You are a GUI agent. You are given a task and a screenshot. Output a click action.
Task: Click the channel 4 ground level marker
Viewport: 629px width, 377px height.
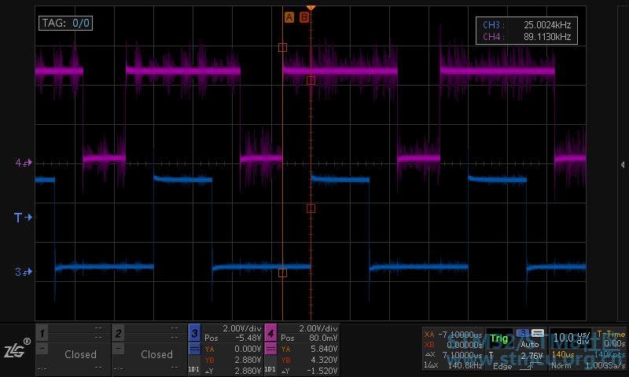(x=24, y=163)
